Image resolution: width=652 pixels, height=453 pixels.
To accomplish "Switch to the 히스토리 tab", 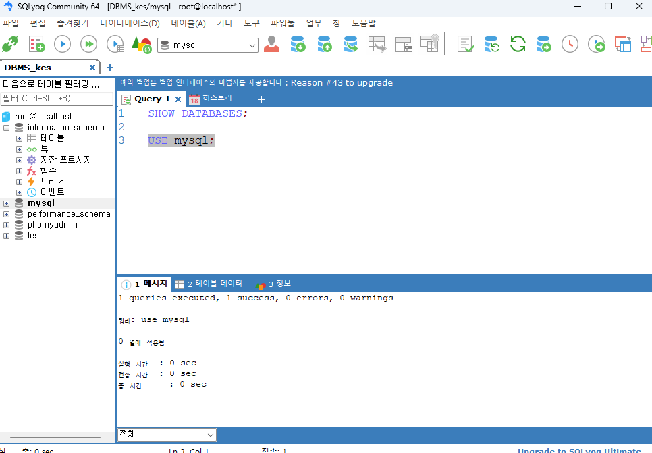I will pos(211,98).
